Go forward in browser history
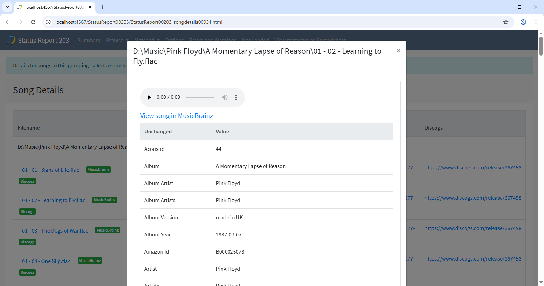This screenshot has width=544, height=286. (x=21, y=22)
